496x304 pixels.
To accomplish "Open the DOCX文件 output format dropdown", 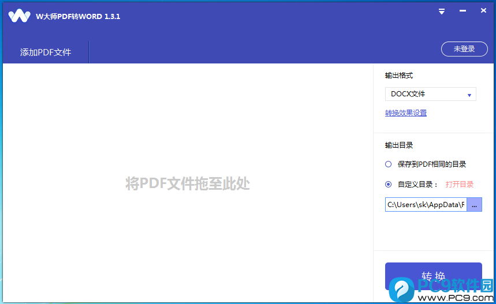I will point(431,94).
